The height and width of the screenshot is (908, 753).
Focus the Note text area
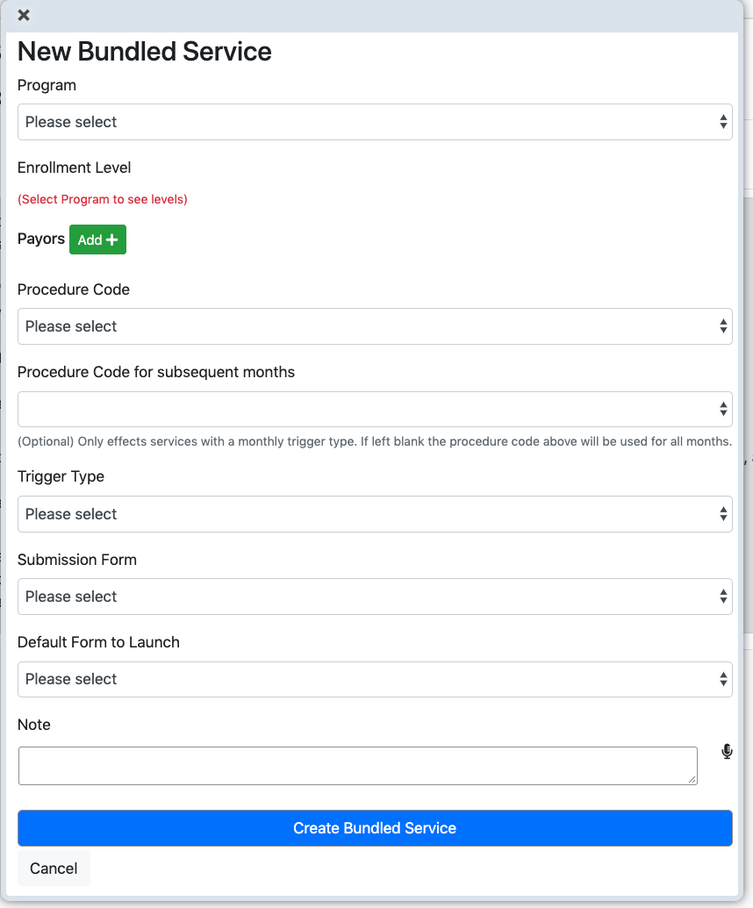358,766
